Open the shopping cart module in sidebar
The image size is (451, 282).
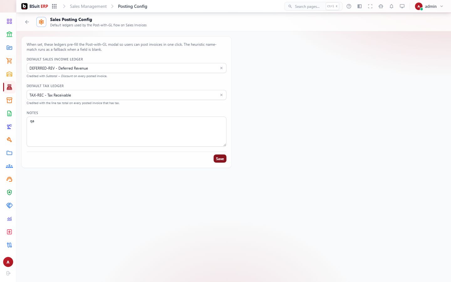(x=9, y=61)
